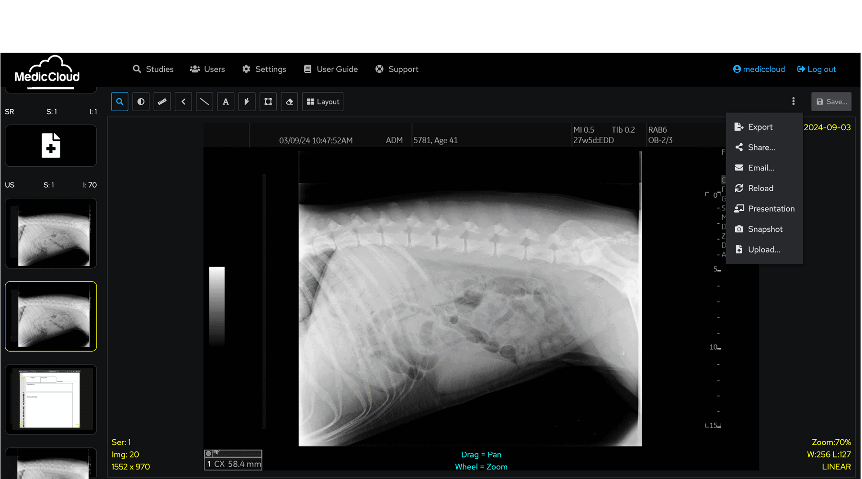Open the SR structured report thumbnail
Image resolution: width=862 pixels, height=479 pixels.
coord(51,146)
